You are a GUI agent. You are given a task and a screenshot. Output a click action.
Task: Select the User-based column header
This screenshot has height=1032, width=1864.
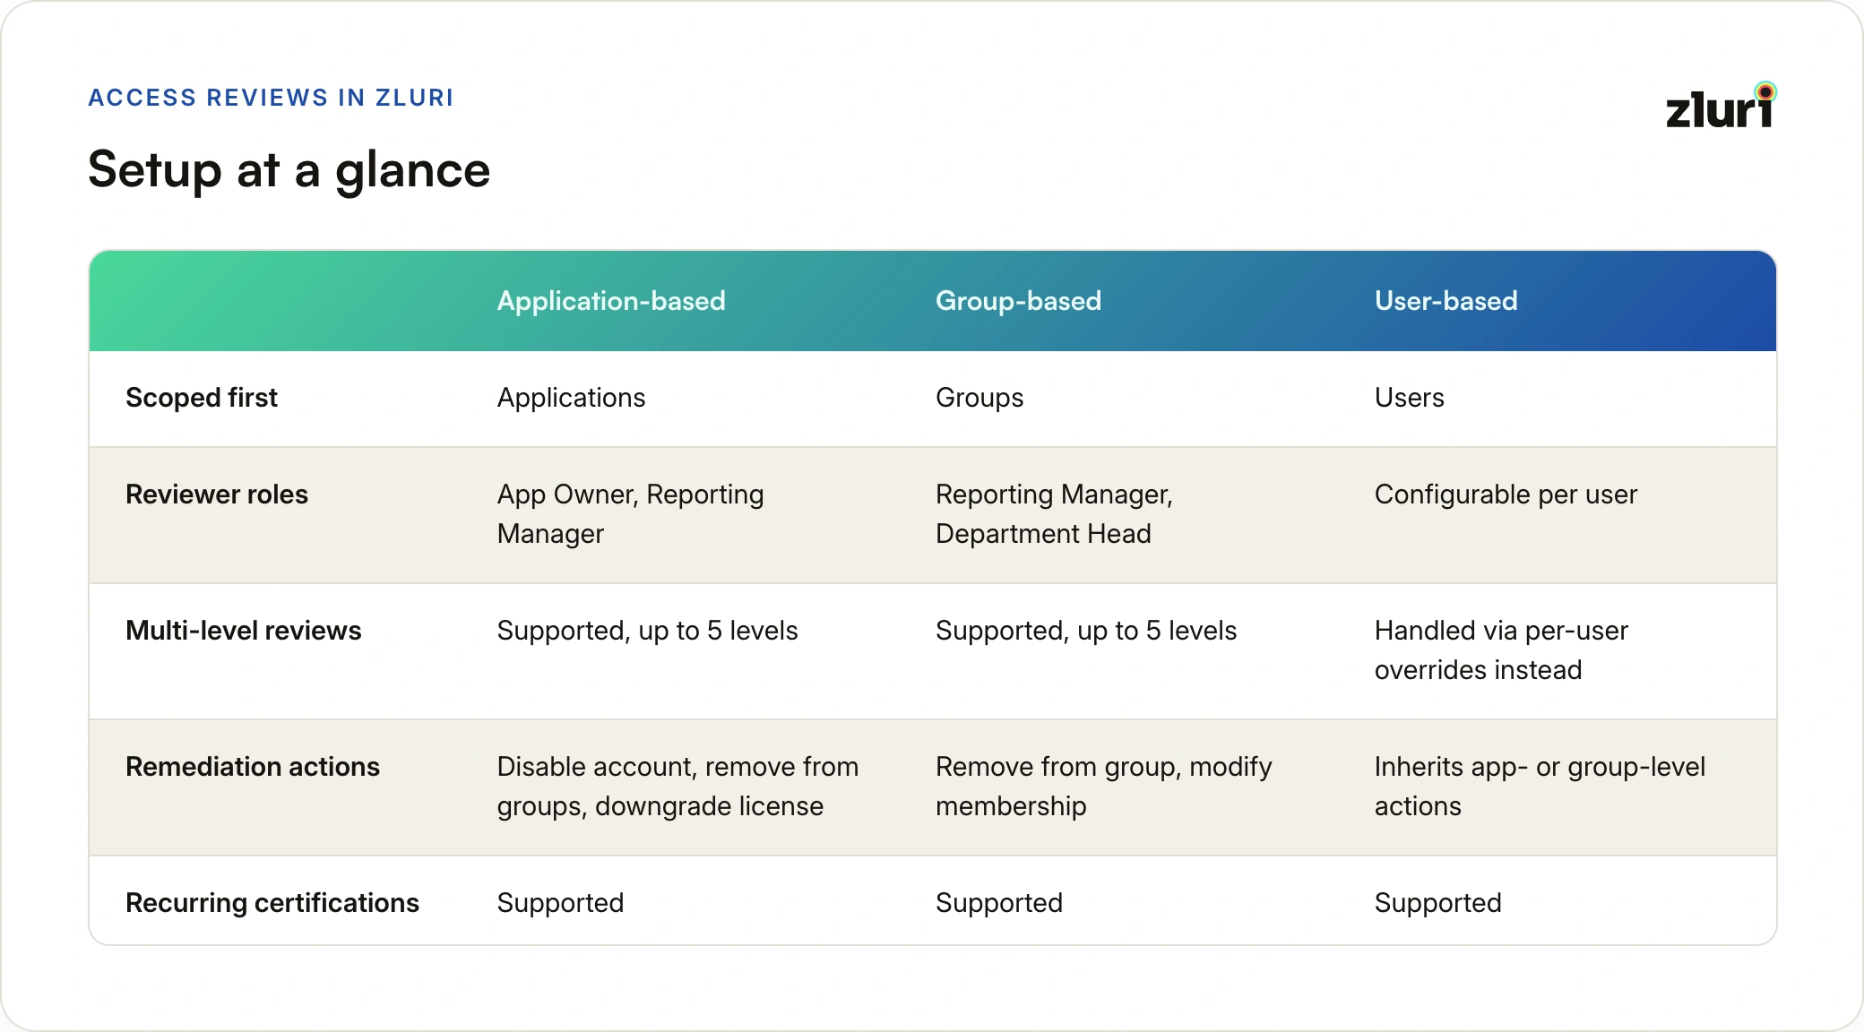point(1445,301)
